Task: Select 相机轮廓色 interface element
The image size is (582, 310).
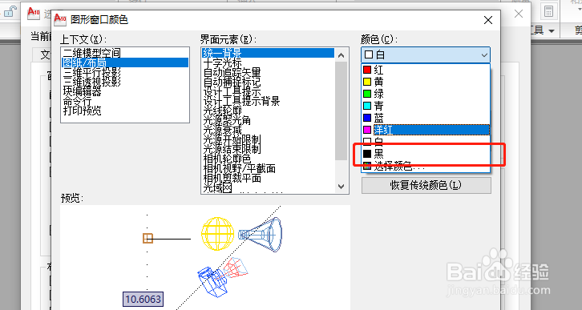Action: click(268, 159)
